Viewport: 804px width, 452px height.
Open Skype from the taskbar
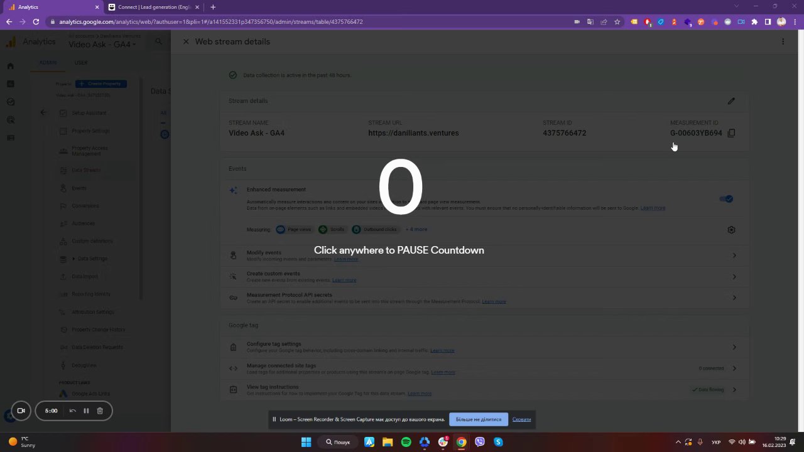tap(498, 442)
